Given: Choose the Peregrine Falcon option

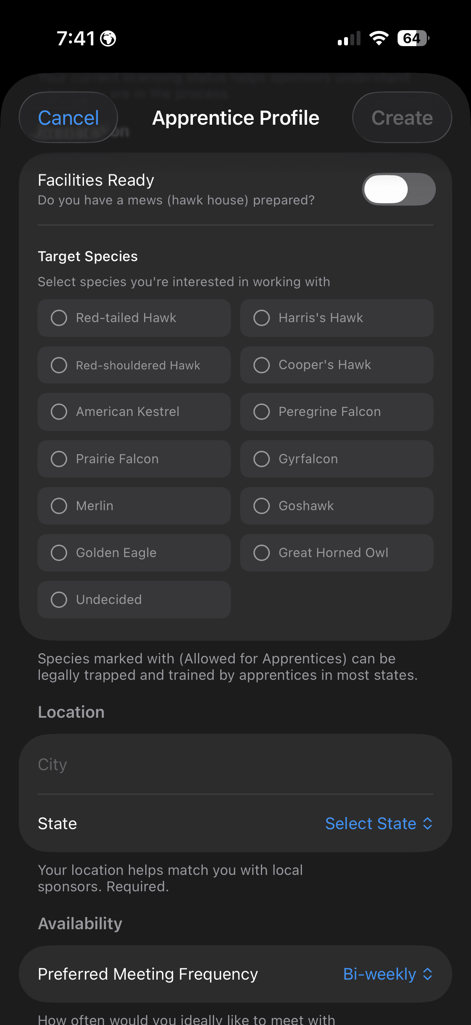Looking at the screenshot, I should click(x=336, y=412).
